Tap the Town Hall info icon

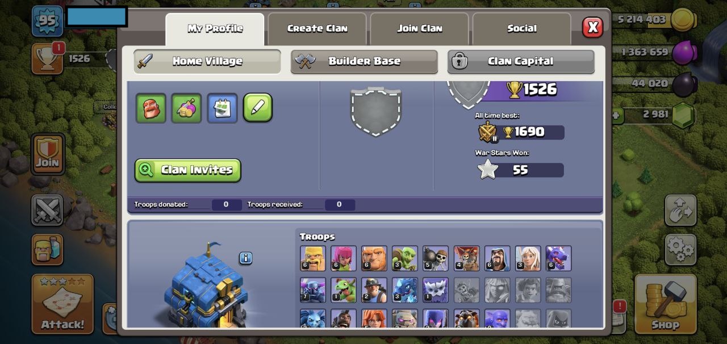point(245,258)
